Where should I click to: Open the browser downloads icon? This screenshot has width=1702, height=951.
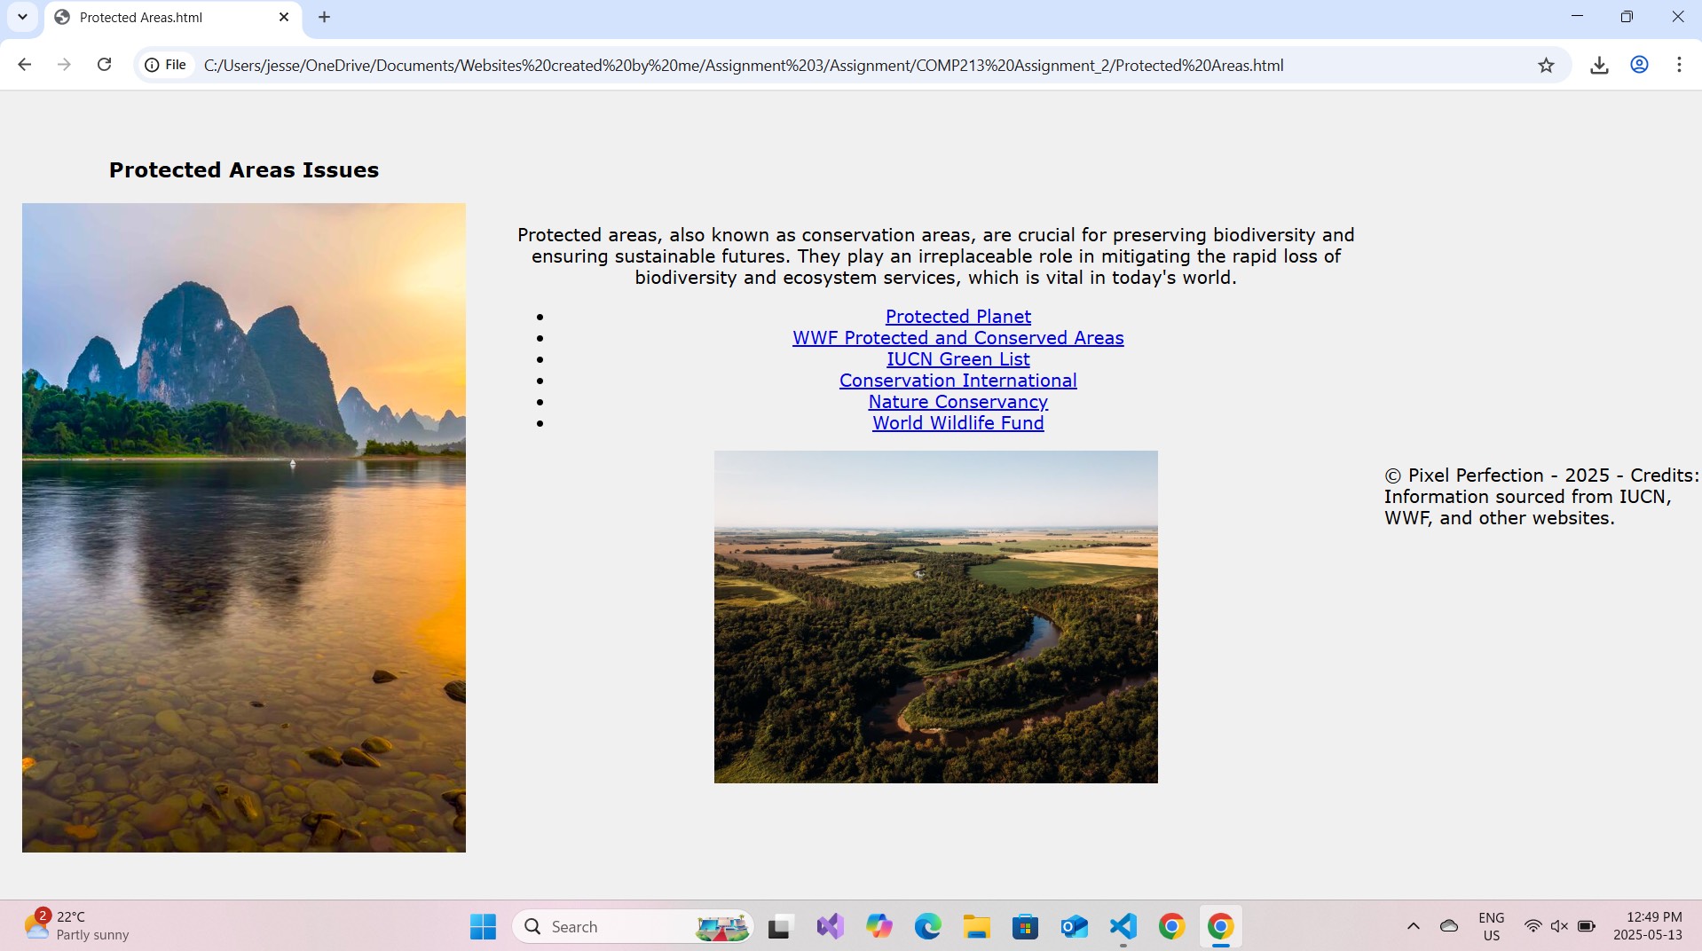[1599, 65]
